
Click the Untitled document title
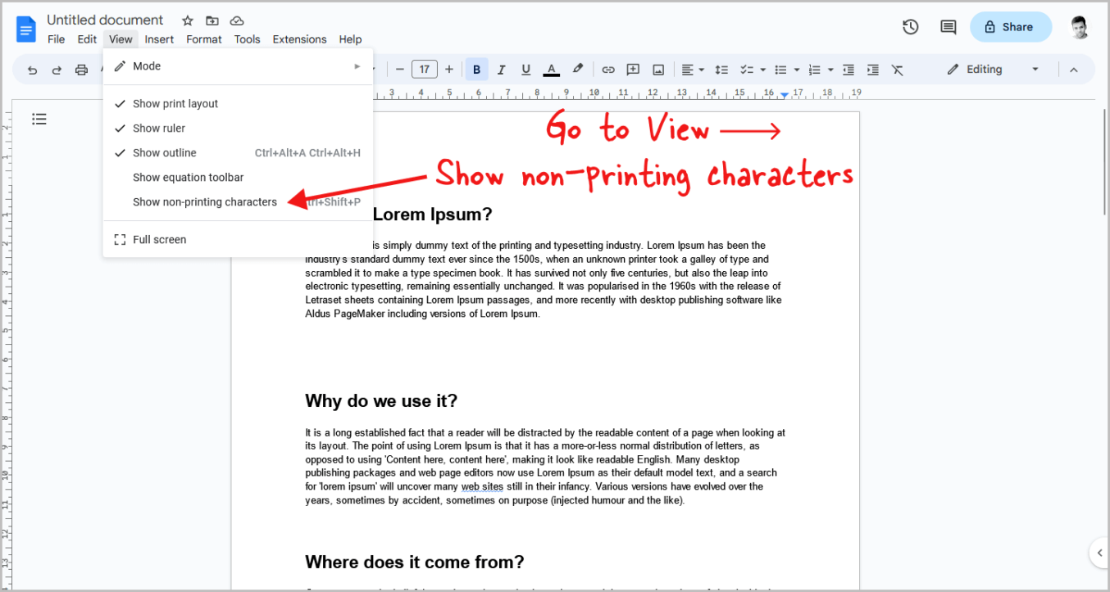105,20
